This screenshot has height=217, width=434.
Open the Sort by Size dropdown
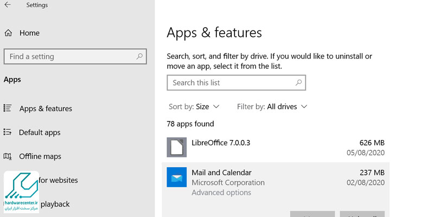[x=194, y=106]
